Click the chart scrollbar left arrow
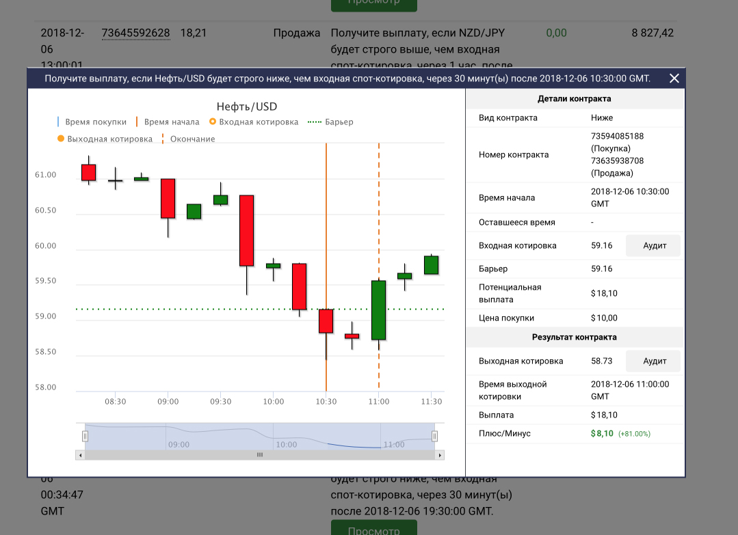 click(80, 455)
